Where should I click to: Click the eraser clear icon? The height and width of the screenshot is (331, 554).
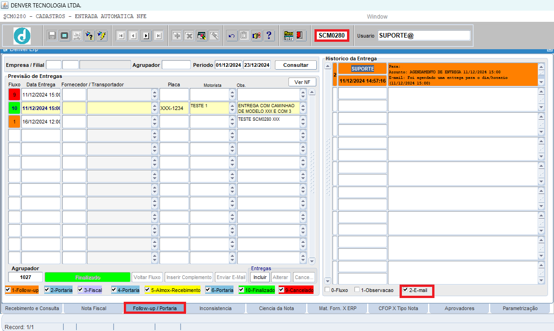(x=214, y=36)
